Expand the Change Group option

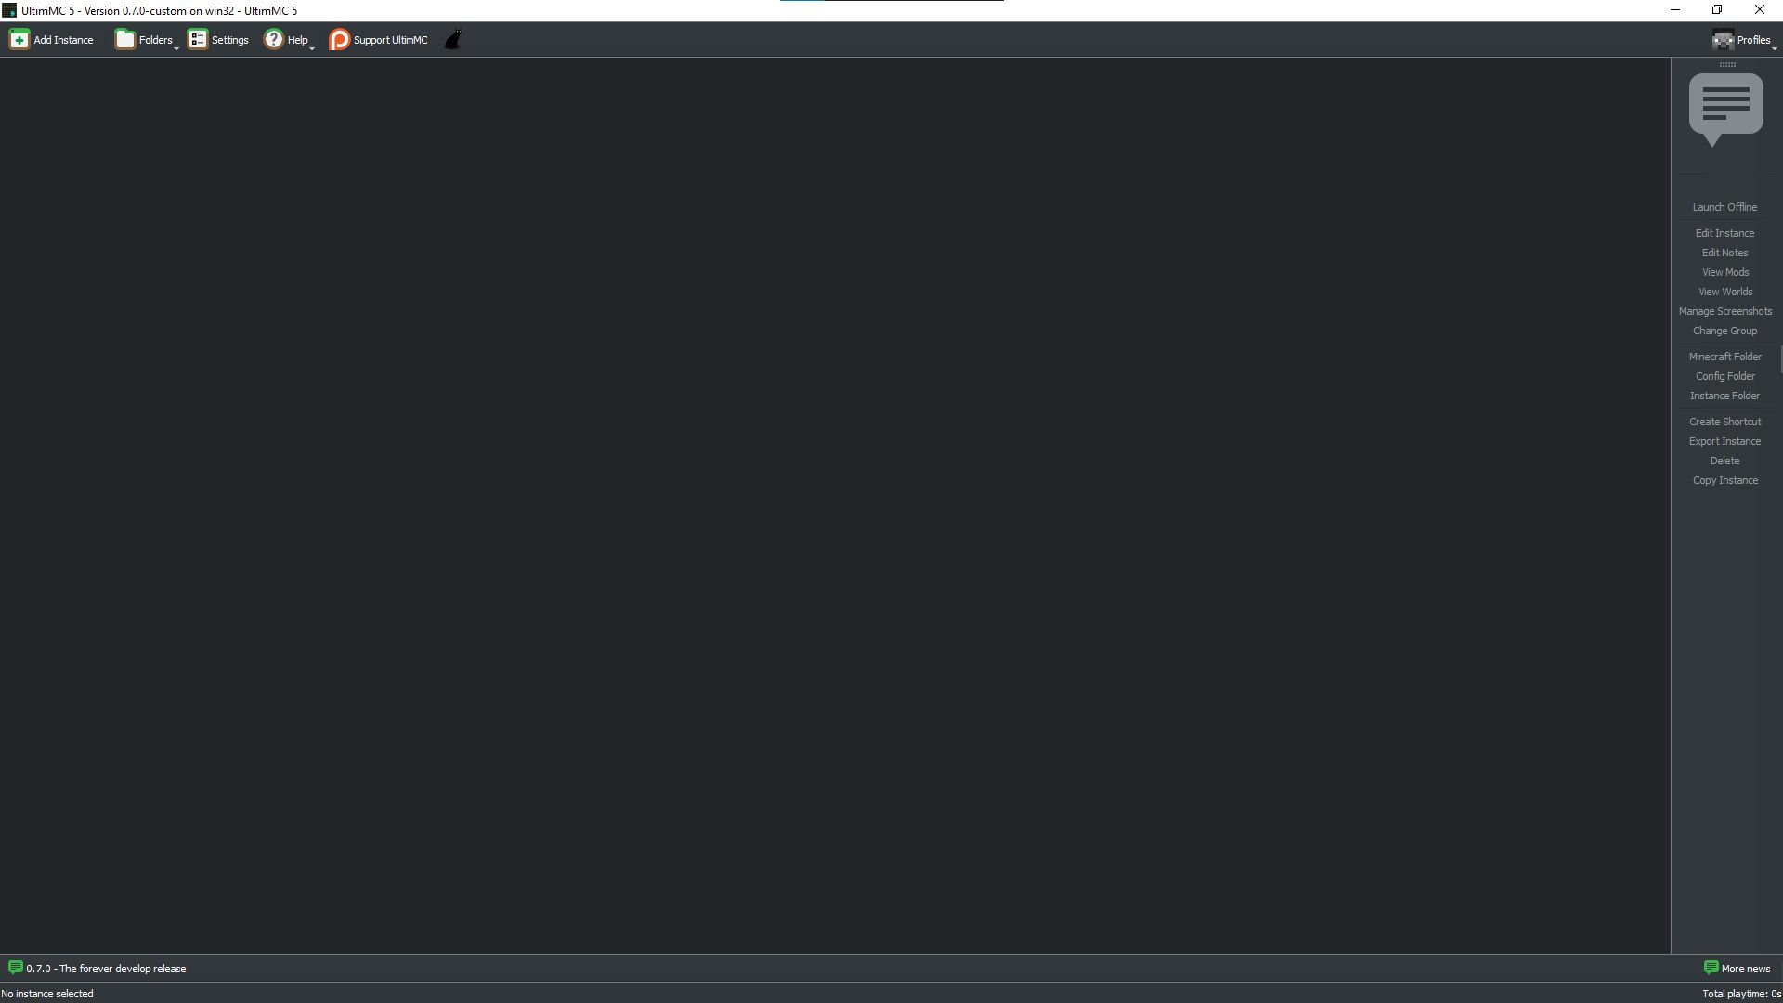click(x=1724, y=330)
